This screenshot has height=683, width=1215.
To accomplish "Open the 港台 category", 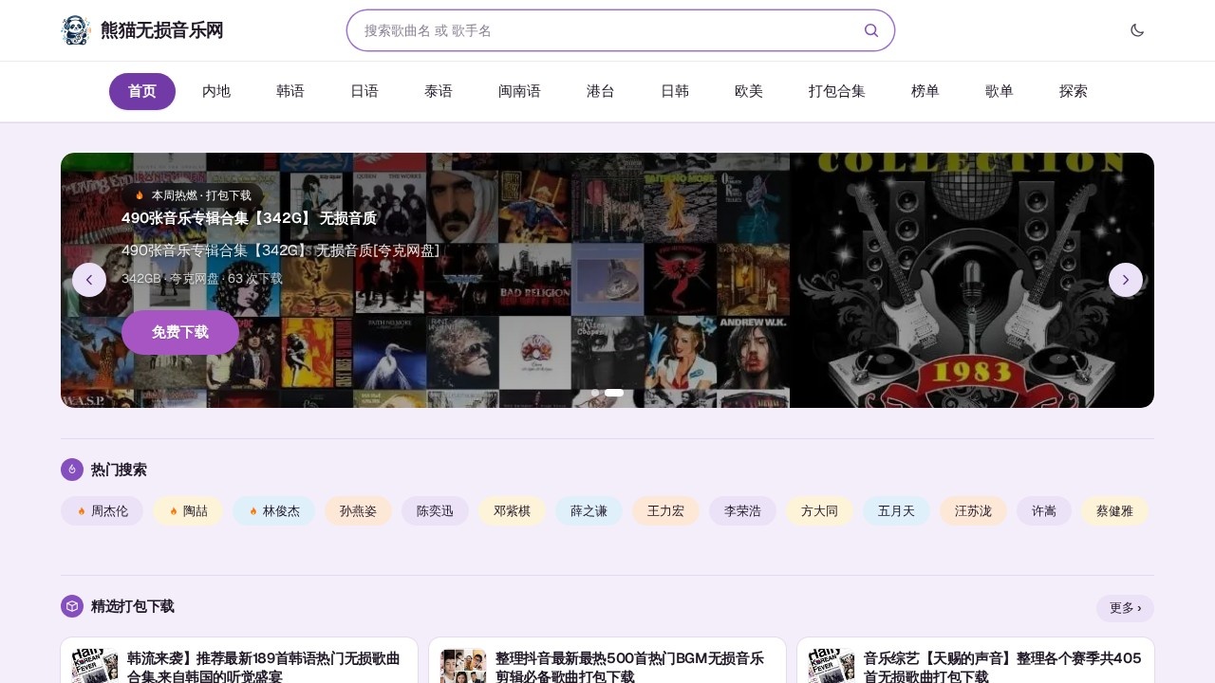I will pyautogui.click(x=601, y=91).
